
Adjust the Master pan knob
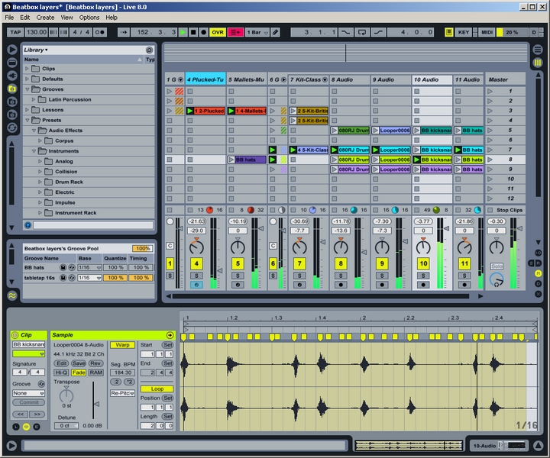497,247
